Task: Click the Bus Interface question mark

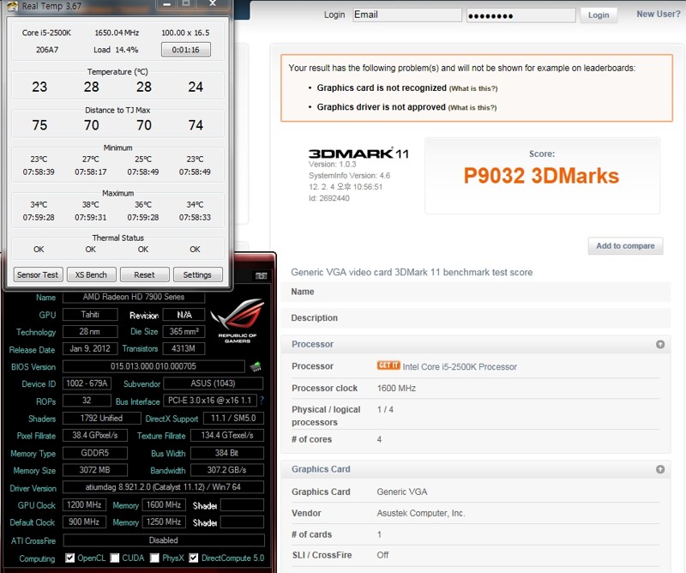Action: (x=262, y=401)
